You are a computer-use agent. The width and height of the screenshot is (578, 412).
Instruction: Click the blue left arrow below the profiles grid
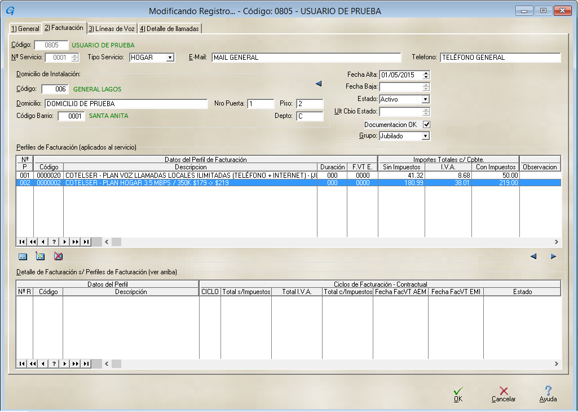(x=533, y=256)
